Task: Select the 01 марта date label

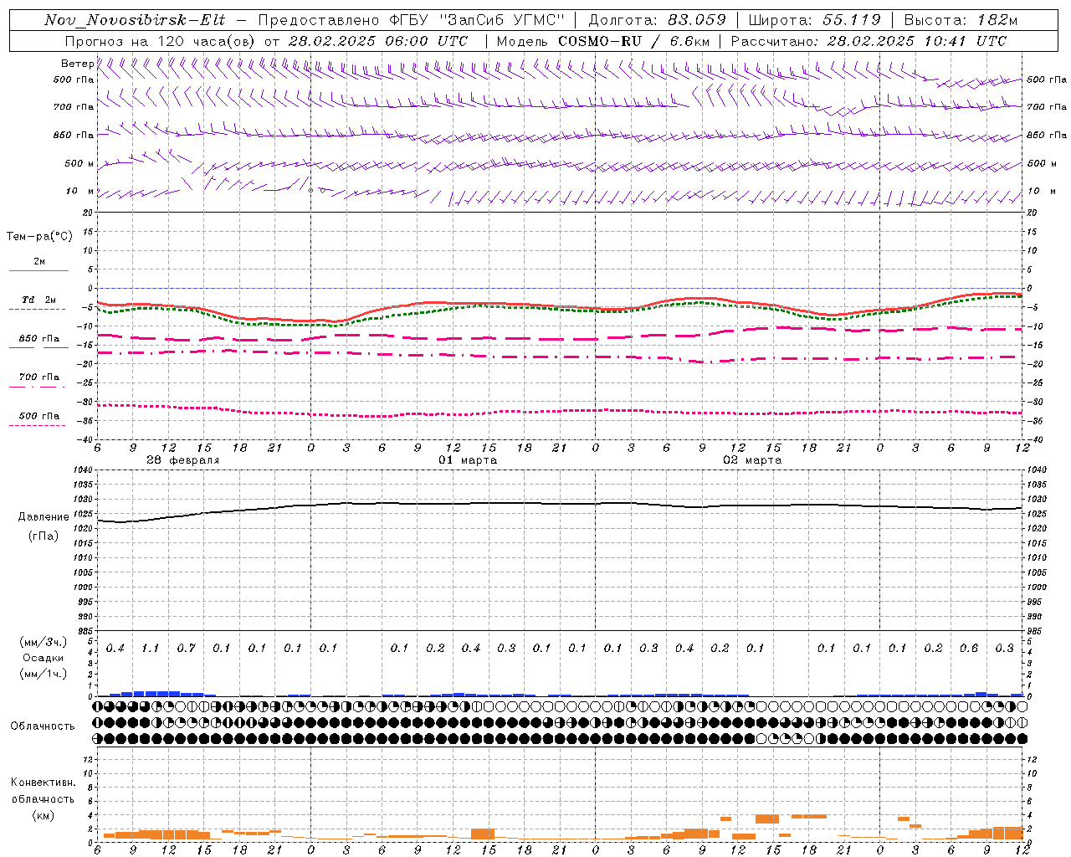Action: pos(468,460)
